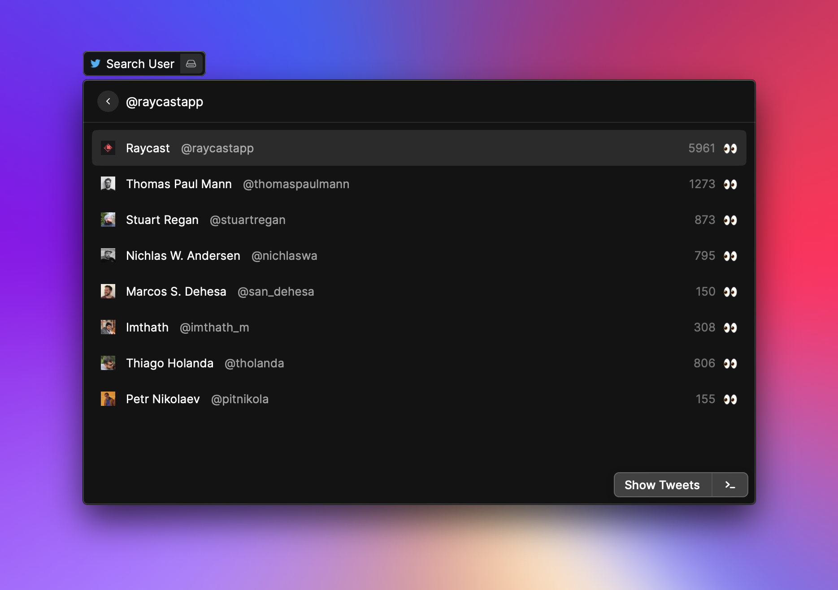Click the eyes icon beside 873

[x=730, y=220]
